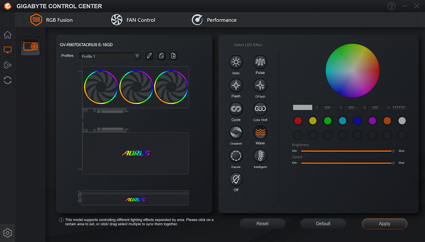Select the cyan color swatch

tap(343, 121)
